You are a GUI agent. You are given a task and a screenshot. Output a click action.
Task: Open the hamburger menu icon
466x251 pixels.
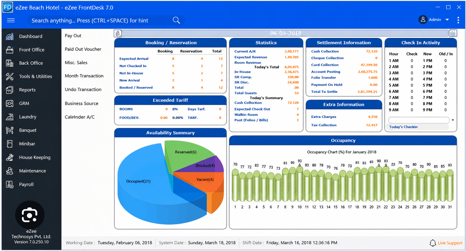pos(11,20)
